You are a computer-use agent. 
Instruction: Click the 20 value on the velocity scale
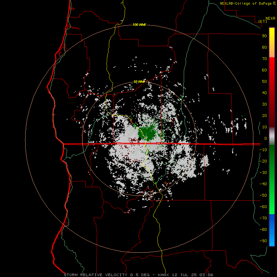(264, 115)
